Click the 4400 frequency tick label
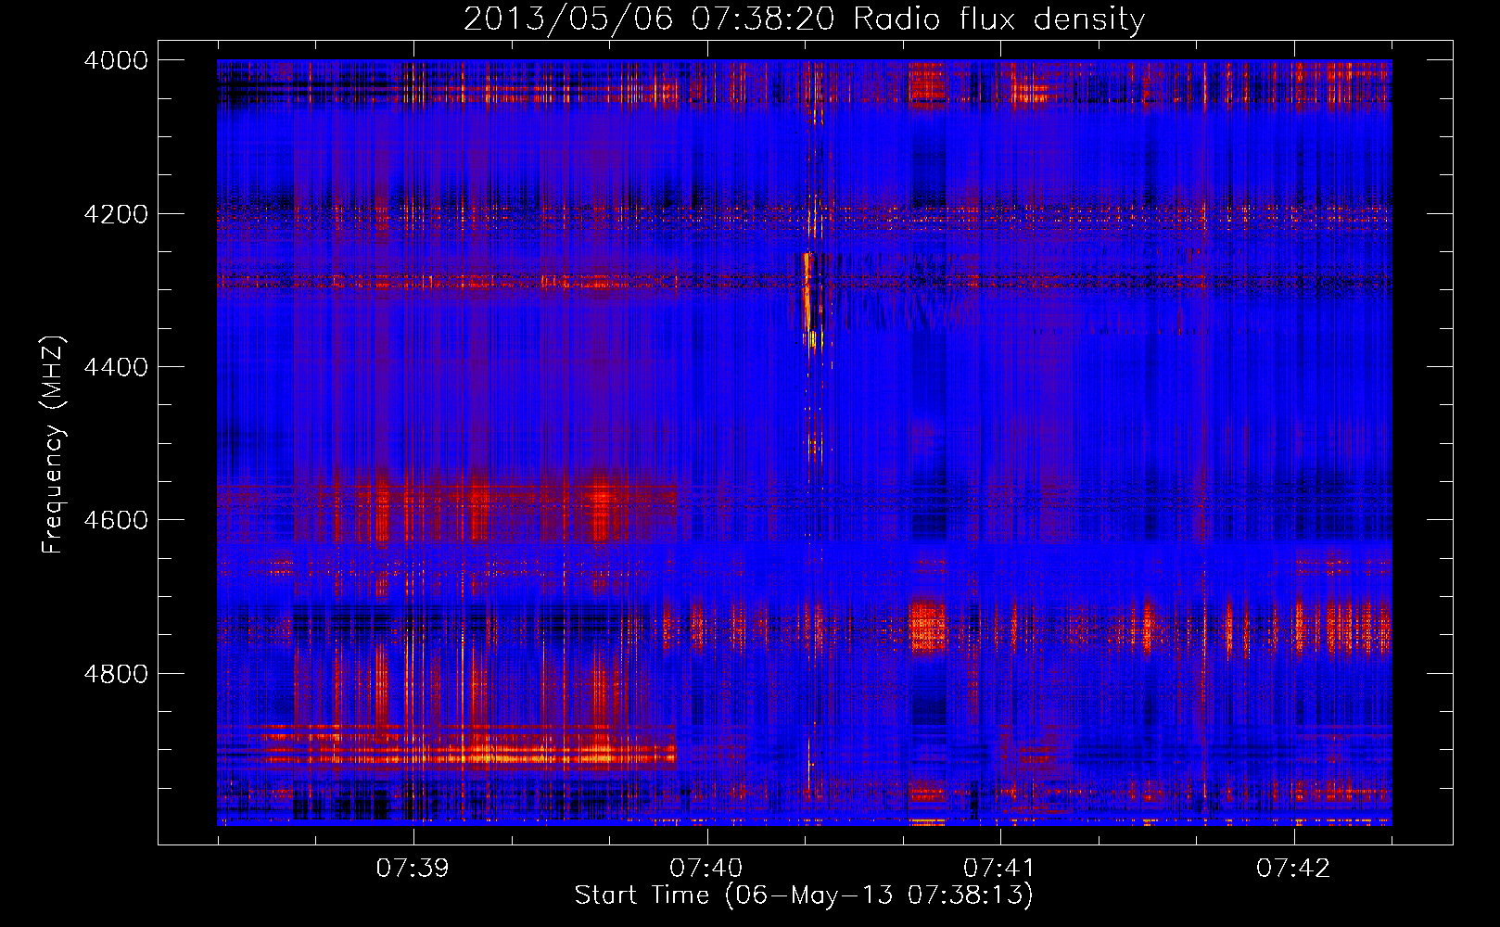Screen dimensions: 1500x927 point(116,367)
